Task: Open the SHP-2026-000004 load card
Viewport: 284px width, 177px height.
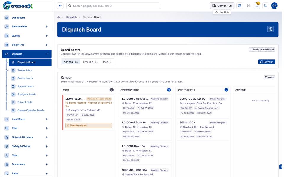Action: (146, 172)
